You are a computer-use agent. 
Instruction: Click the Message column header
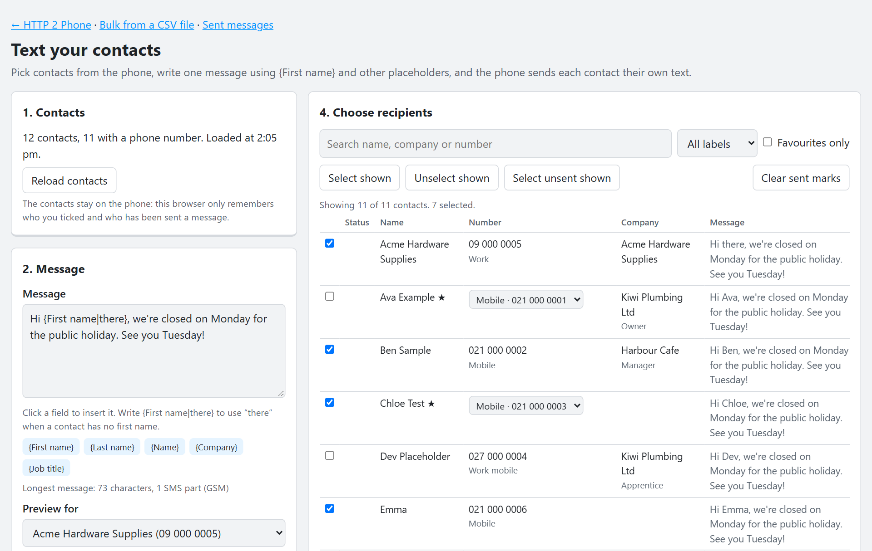727,223
